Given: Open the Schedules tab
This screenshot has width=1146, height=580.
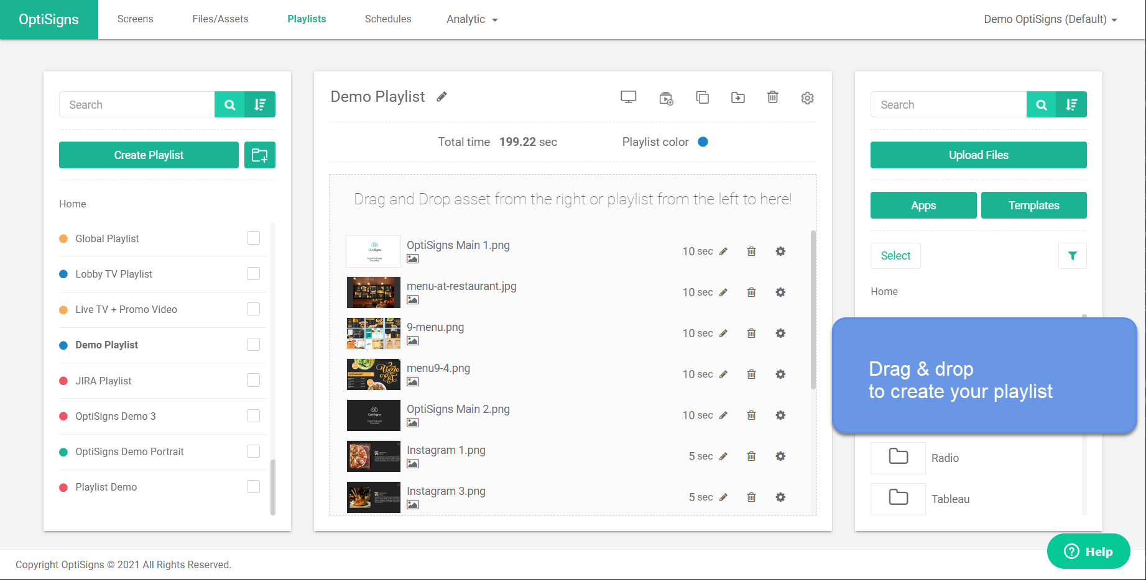Looking at the screenshot, I should 388,19.
